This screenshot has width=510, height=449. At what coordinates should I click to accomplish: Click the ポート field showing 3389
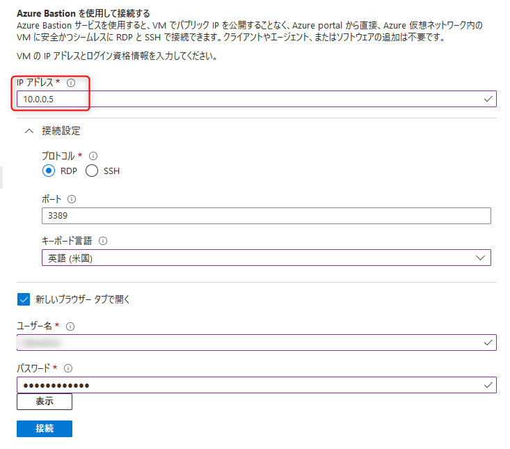point(266,216)
